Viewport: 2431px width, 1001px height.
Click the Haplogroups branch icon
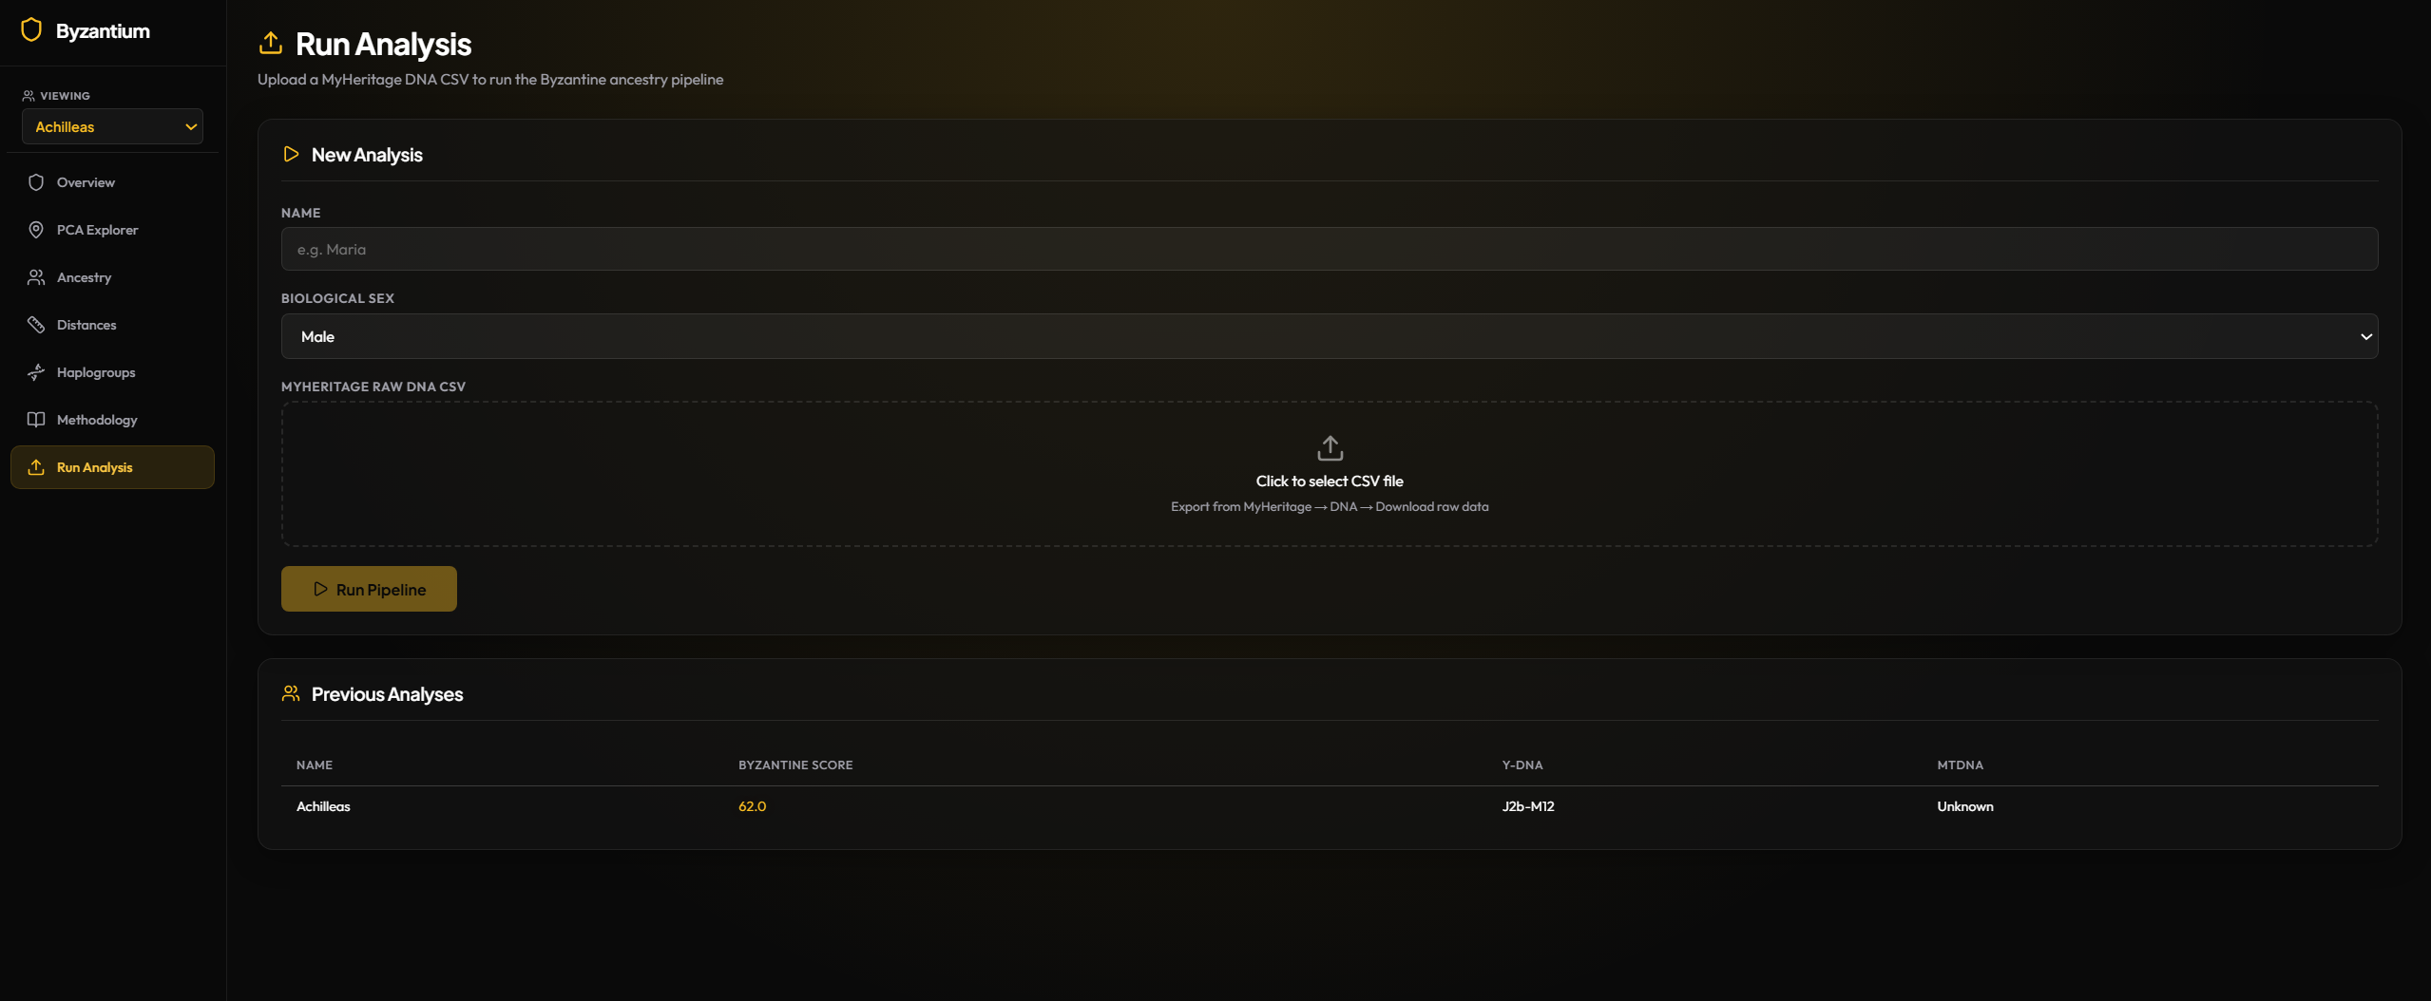36,372
